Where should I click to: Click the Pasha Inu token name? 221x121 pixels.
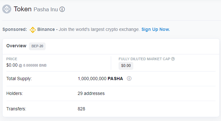pyautogui.click(x=46, y=9)
